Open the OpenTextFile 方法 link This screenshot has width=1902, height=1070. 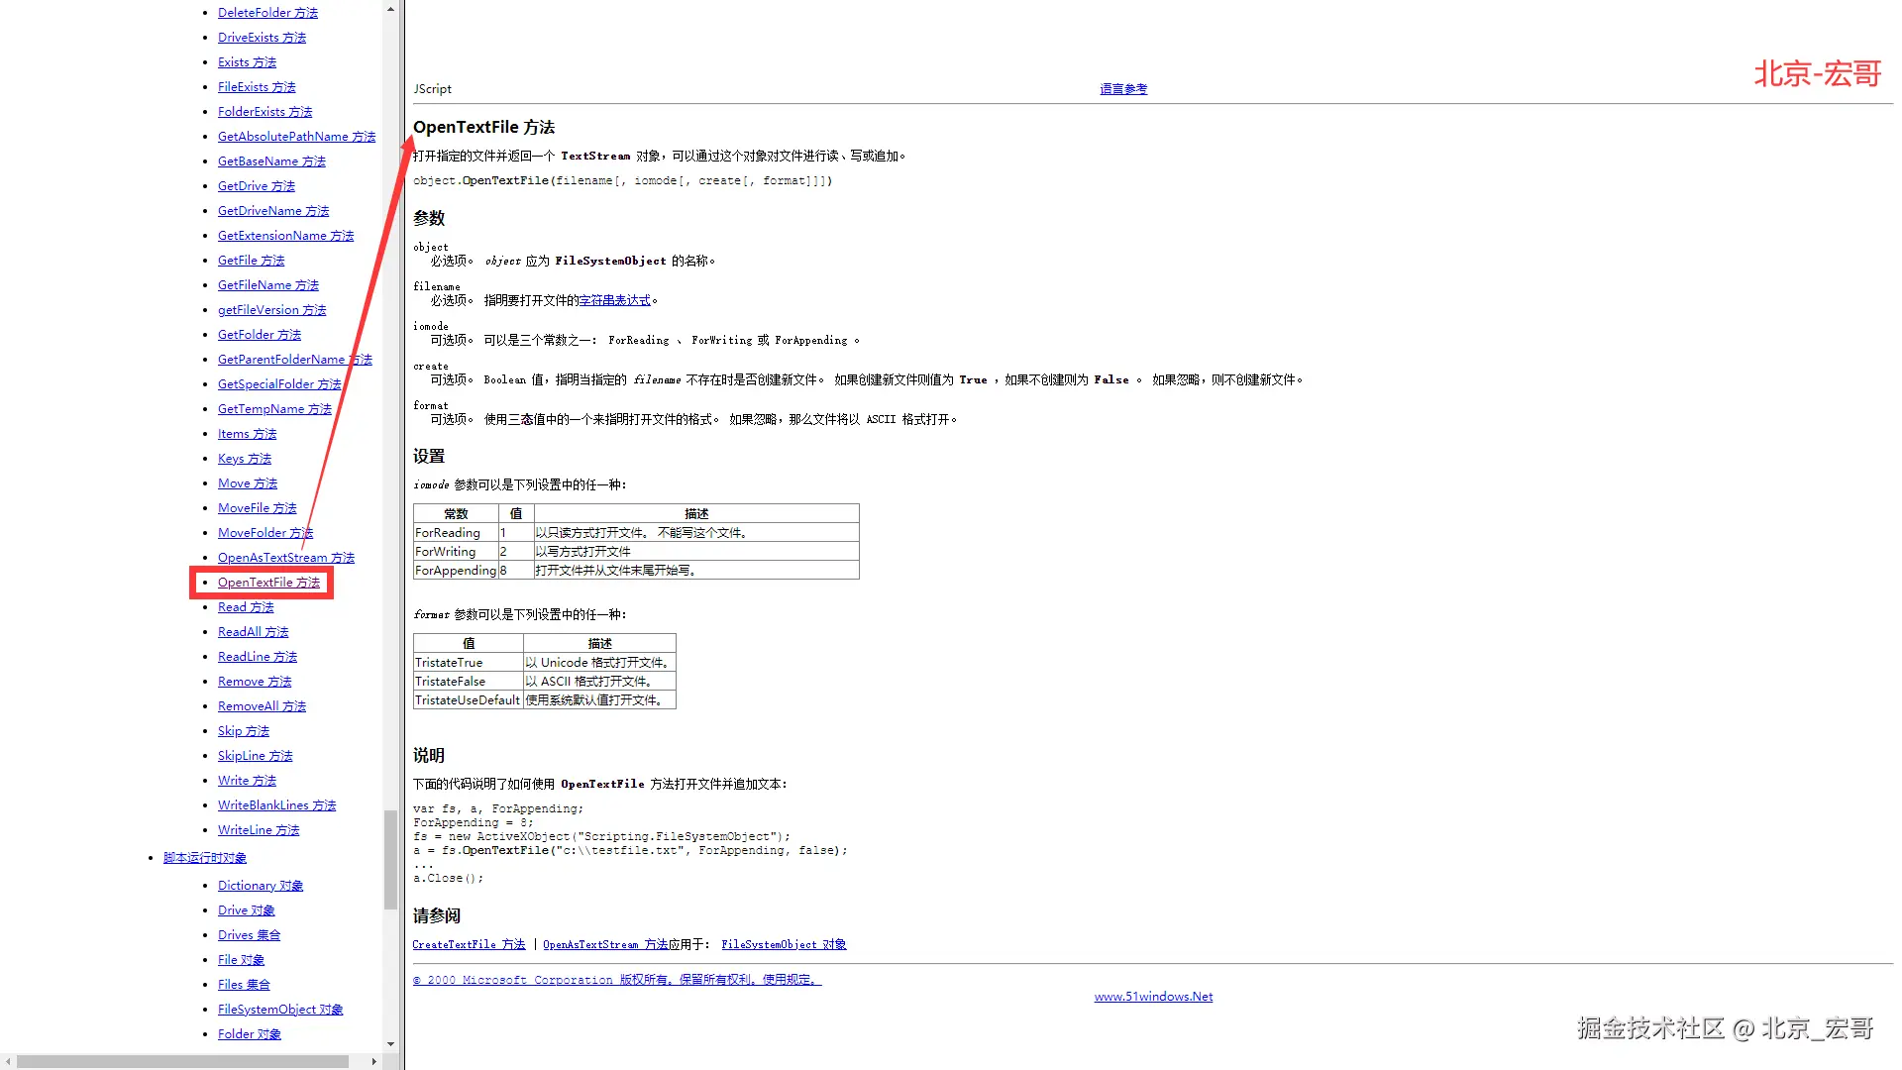[x=268, y=583]
